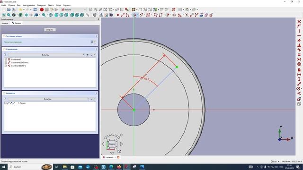The image size is (303, 170).
Task: Collapse the Constraints section
Action: pos(96,49)
